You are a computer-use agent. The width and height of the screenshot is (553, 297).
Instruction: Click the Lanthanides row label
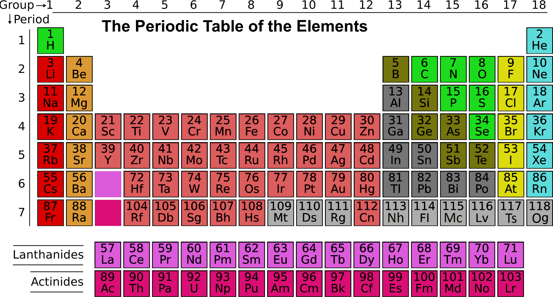coord(48,255)
